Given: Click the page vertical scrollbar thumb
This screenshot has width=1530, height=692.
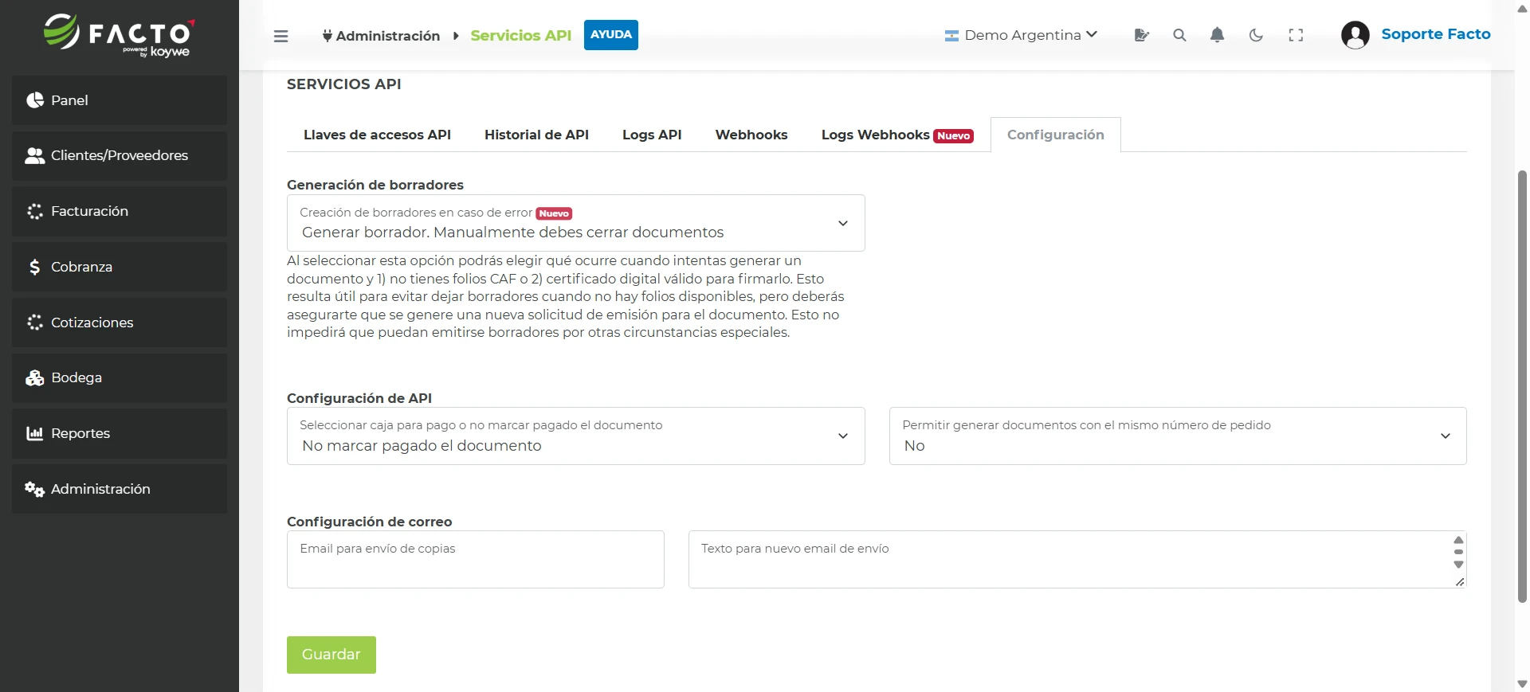Looking at the screenshot, I should (1522, 385).
